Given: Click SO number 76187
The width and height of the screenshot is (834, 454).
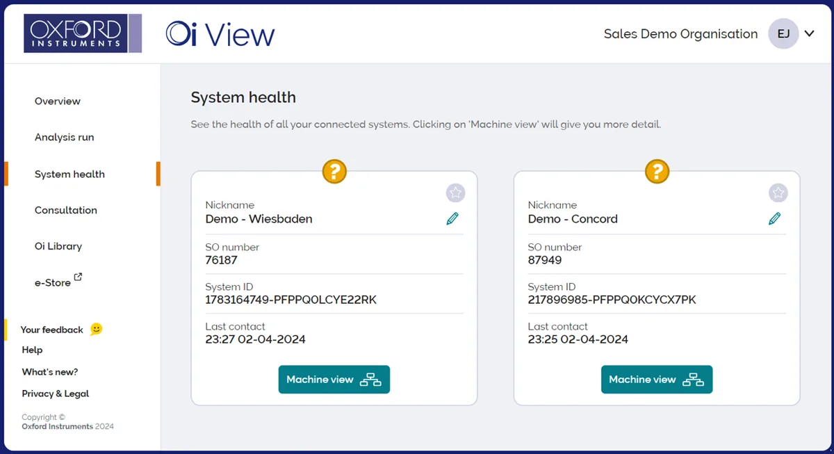Looking at the screenshot, I should click(221, 260).
